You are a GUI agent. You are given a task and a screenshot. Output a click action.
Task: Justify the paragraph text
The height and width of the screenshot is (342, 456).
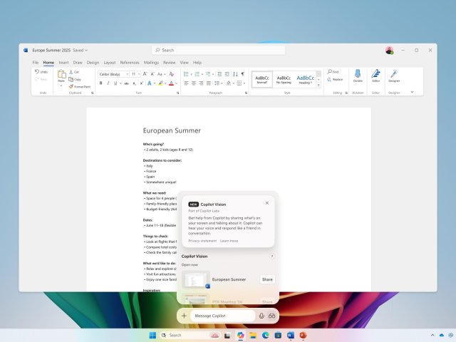209,83
